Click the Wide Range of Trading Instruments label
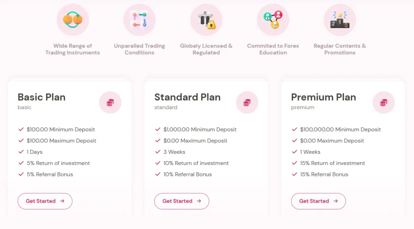414x229 pixels. click(x=73, y=49)
